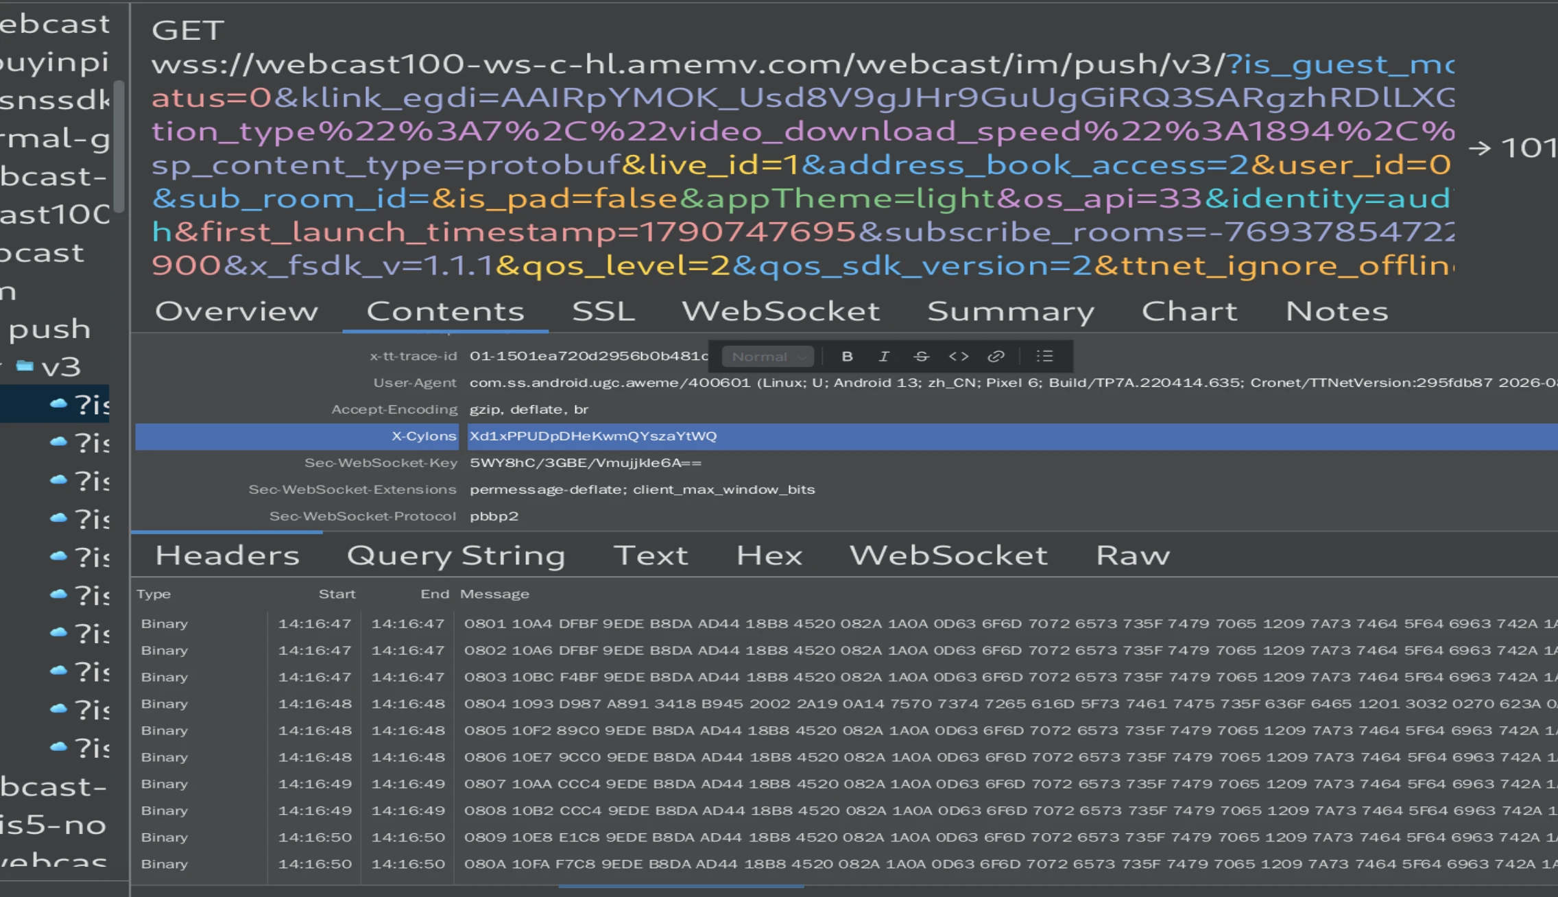This screenshot has width=1558, height=897.
Task: Create a bulleted list
Action: (x=1044, y=356)
